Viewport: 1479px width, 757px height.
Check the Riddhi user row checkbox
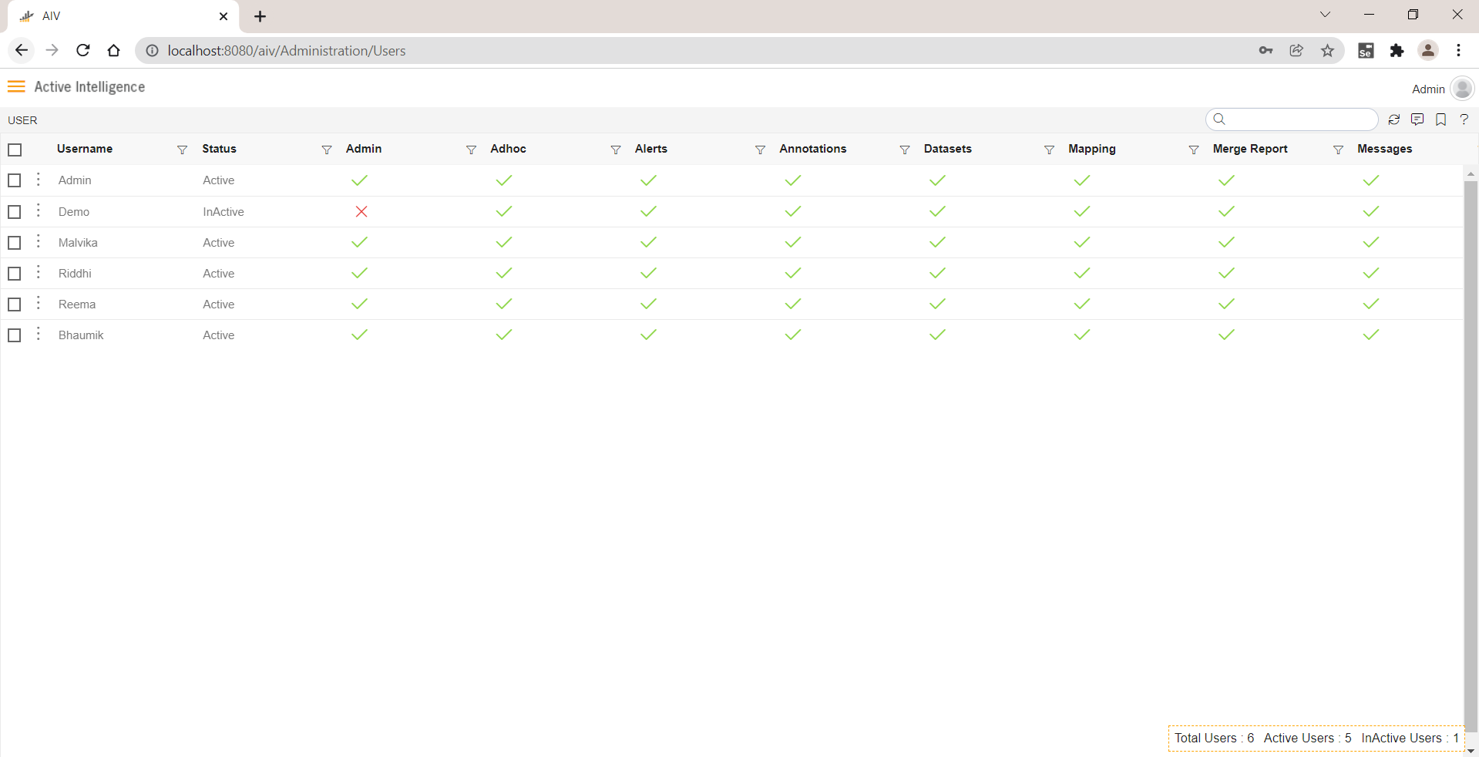click(x=15, y=274)
